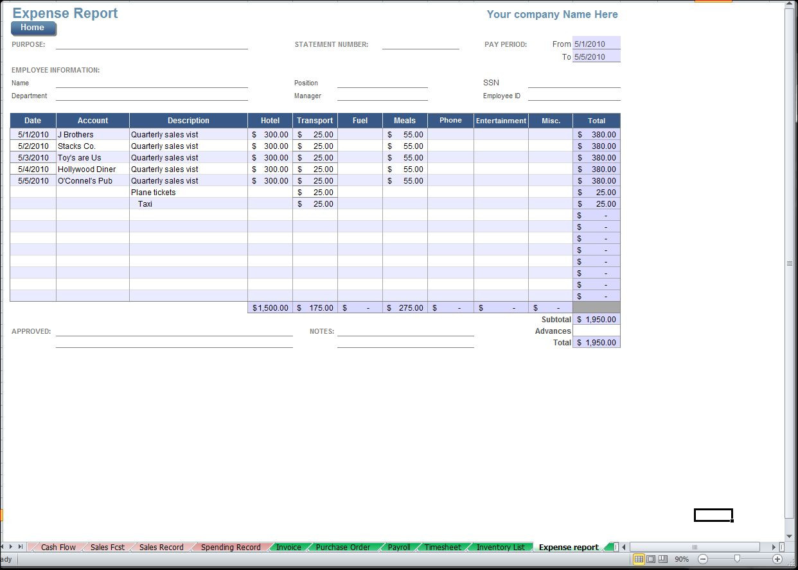Select the J Brothers account cell
Viewport: 798px width, 570px height.
pyautogui.click(x=93, y=135)
